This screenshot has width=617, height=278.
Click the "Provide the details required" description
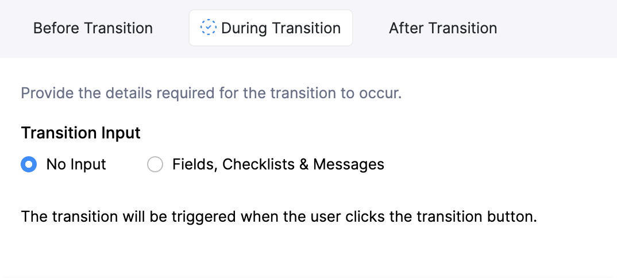pos(211,93)
